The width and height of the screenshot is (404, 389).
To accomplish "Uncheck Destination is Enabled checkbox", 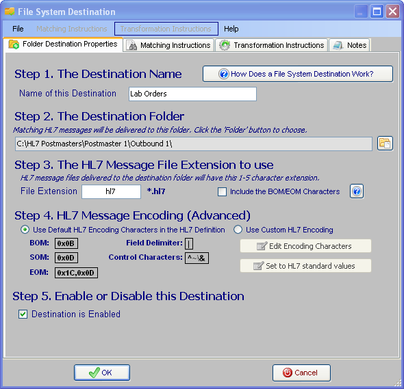I will [23, 314].
